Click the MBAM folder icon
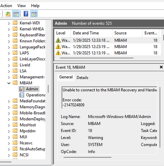 coord(15,83)
